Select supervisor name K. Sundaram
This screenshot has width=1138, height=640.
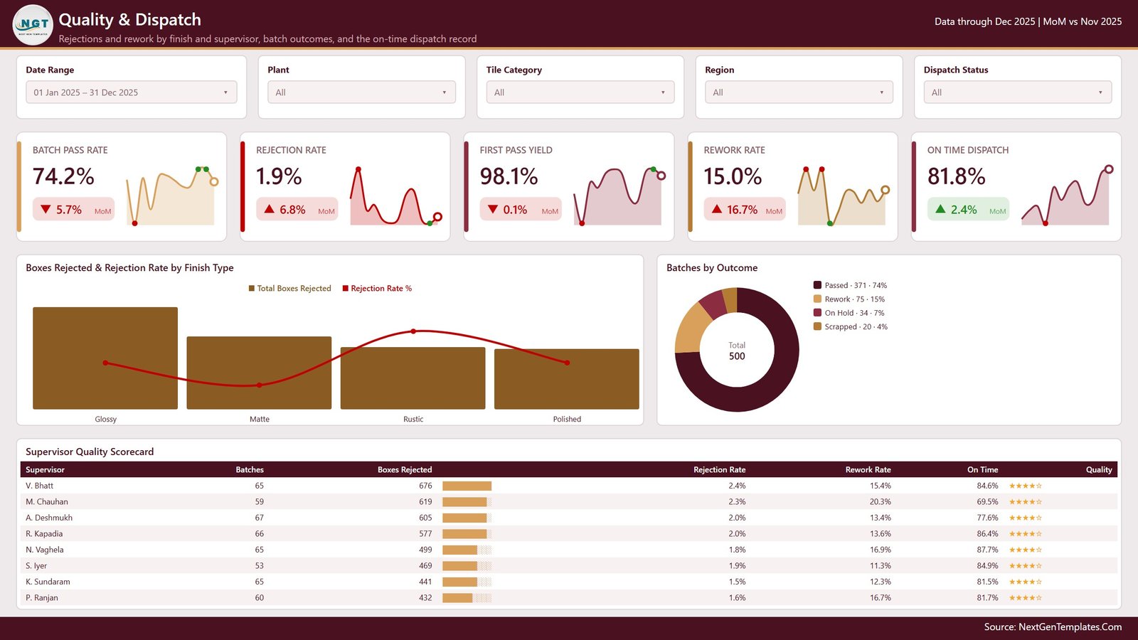[48, 582]
